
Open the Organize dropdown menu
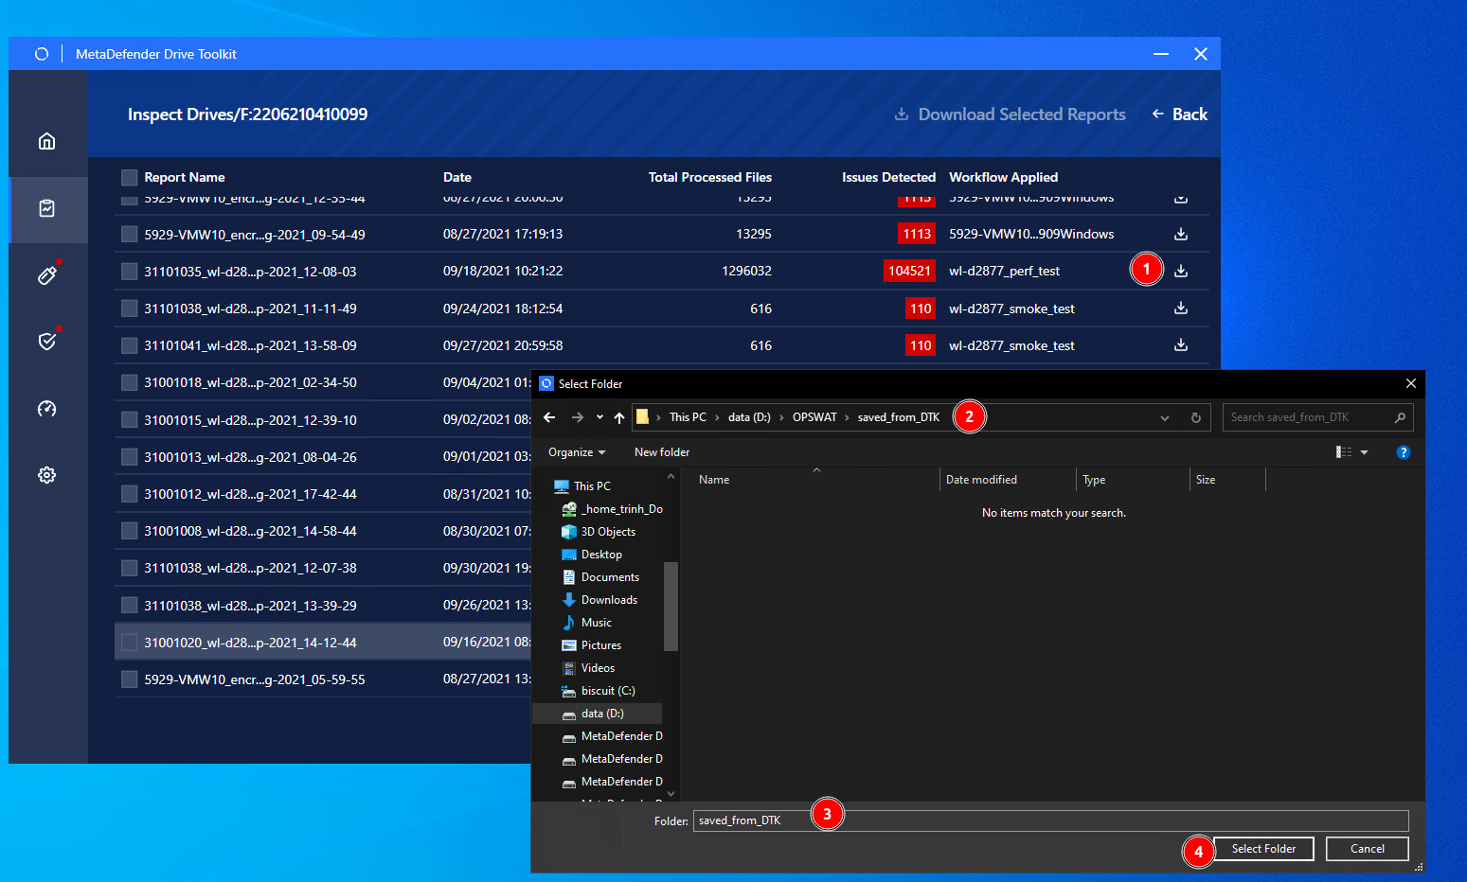[x=577, y=452]
